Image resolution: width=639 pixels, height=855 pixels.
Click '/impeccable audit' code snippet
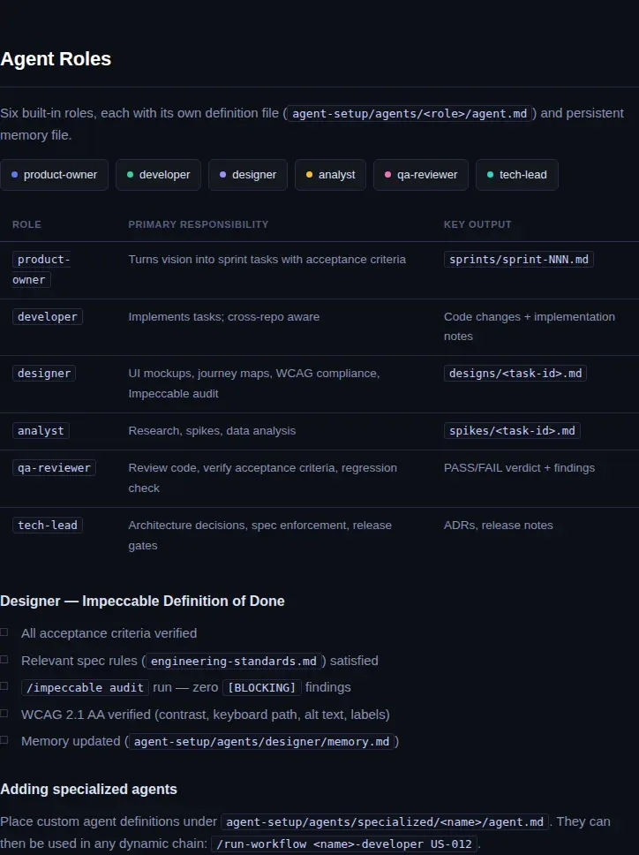click(85, 687)
